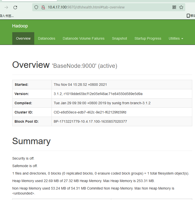Click 'Safemode is off.' text

[25, 166]
